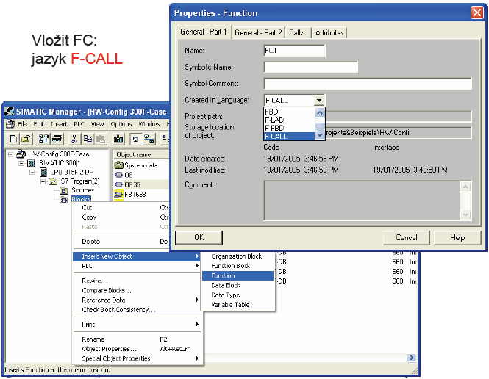Click the Symbol Comment input field
This screenshot has height=379, width=489.
[368, 84]
